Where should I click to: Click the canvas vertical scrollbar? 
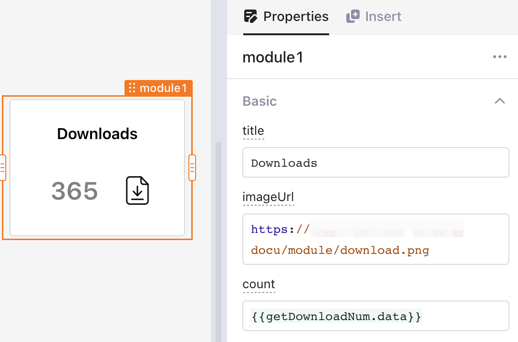point(218,238)
